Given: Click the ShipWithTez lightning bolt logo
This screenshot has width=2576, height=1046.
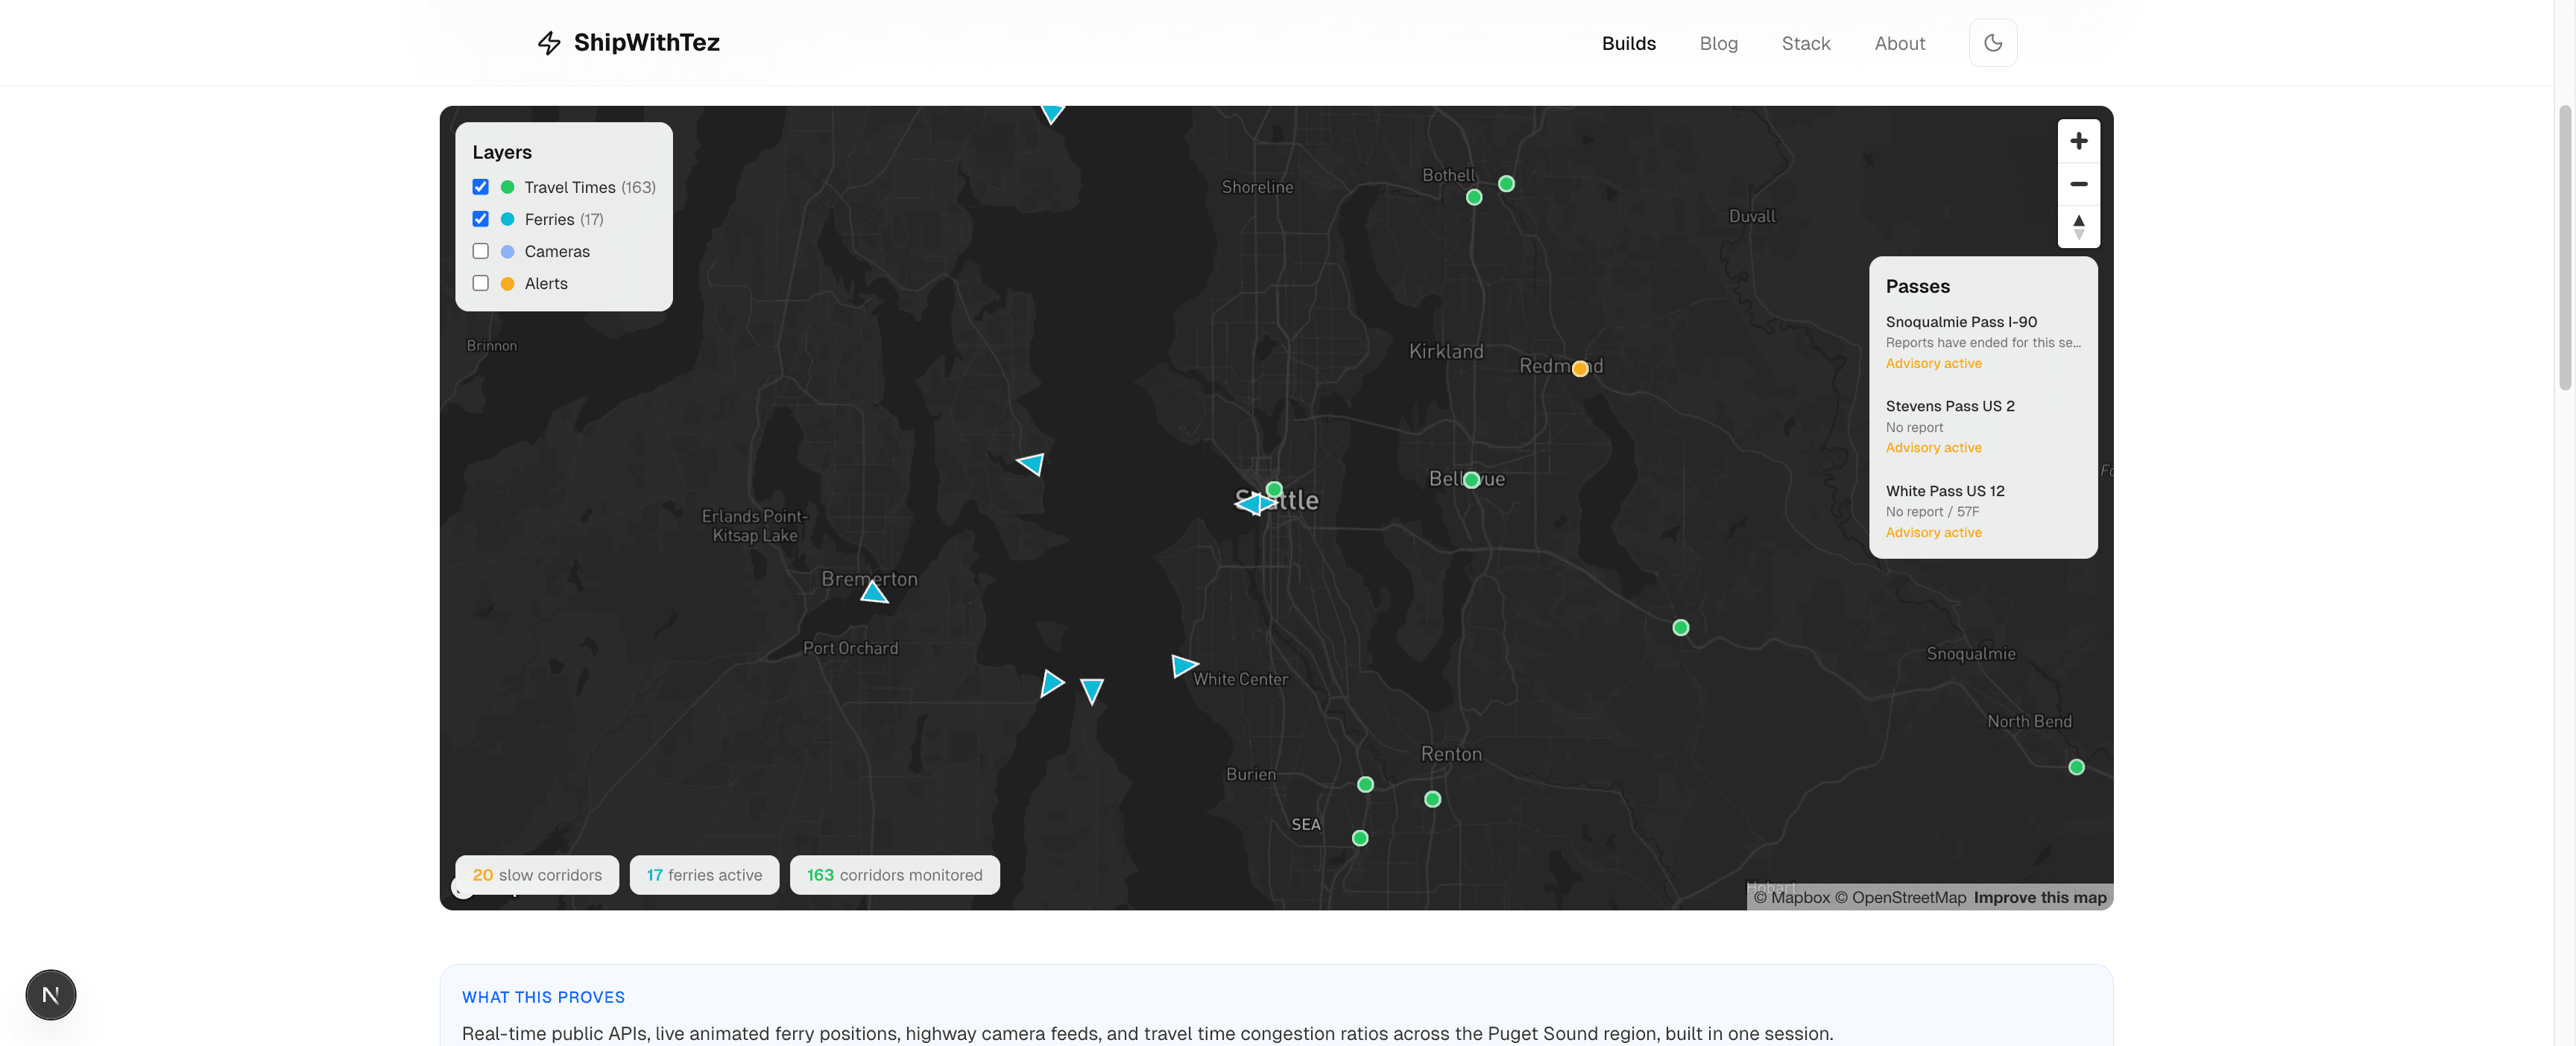Looking at the screenshot, I should tap(550, 42).
